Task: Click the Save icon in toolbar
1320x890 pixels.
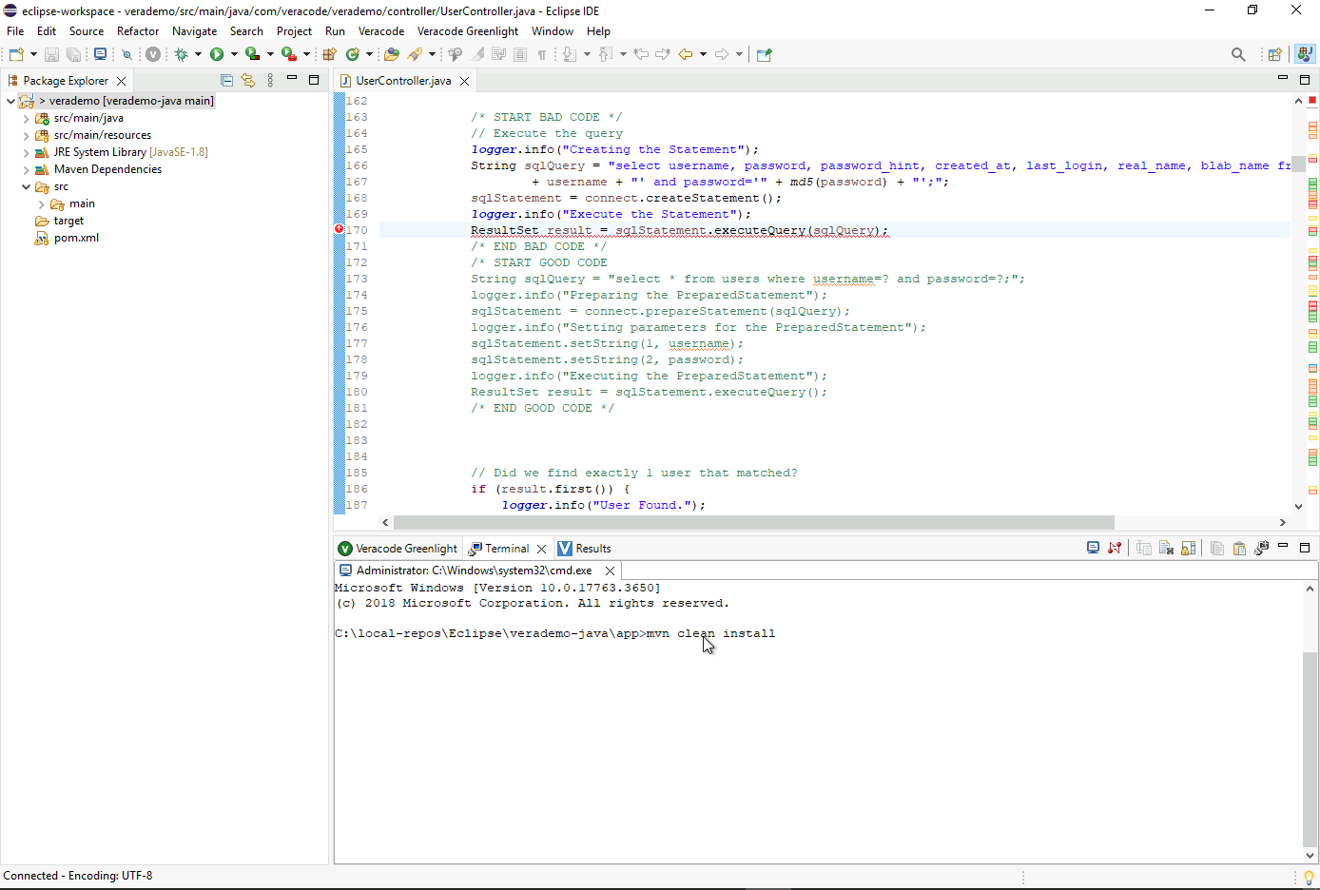Action: click(51, 54)
